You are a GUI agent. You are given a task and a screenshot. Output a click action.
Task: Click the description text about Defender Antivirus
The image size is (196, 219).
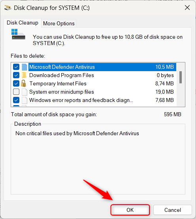77,133
